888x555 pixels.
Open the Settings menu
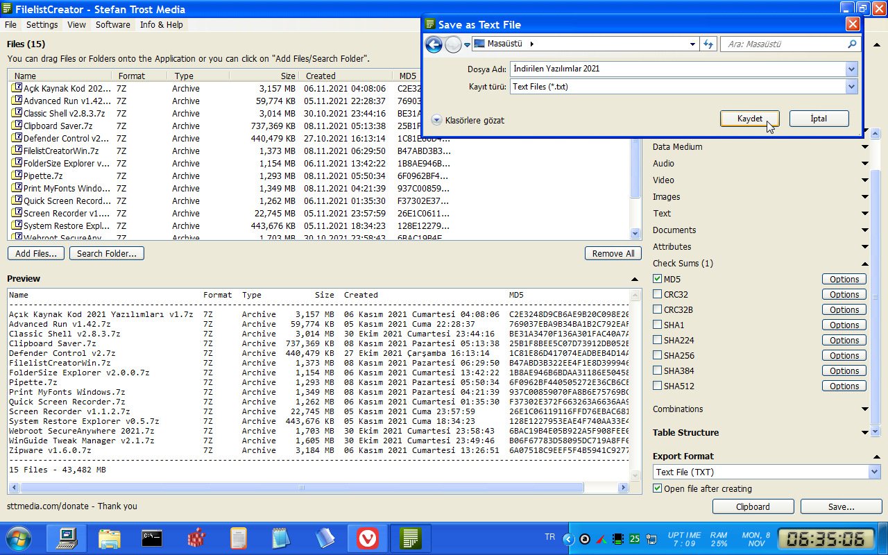click(x=42, y=24)
